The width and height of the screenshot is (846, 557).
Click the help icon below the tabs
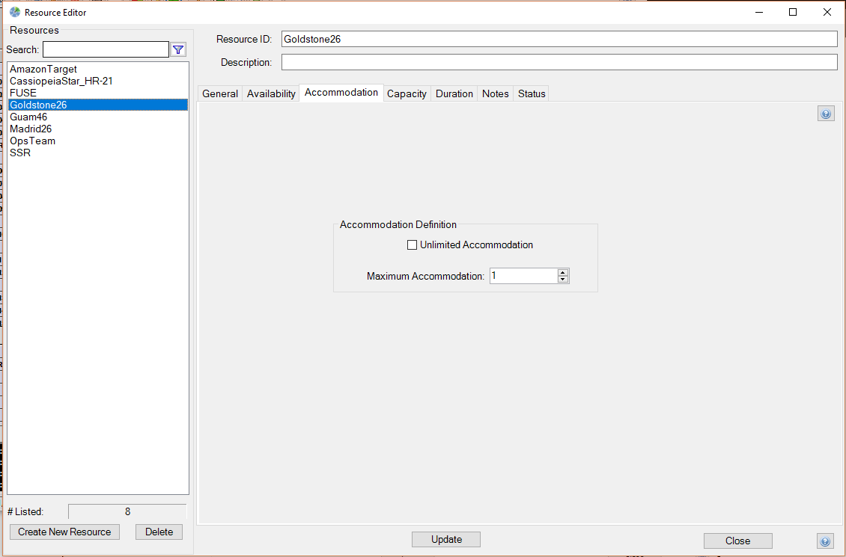point(826,114)
